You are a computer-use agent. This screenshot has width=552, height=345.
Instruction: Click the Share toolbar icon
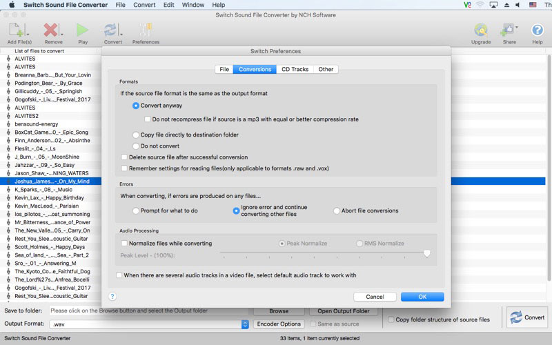(507, 30)
